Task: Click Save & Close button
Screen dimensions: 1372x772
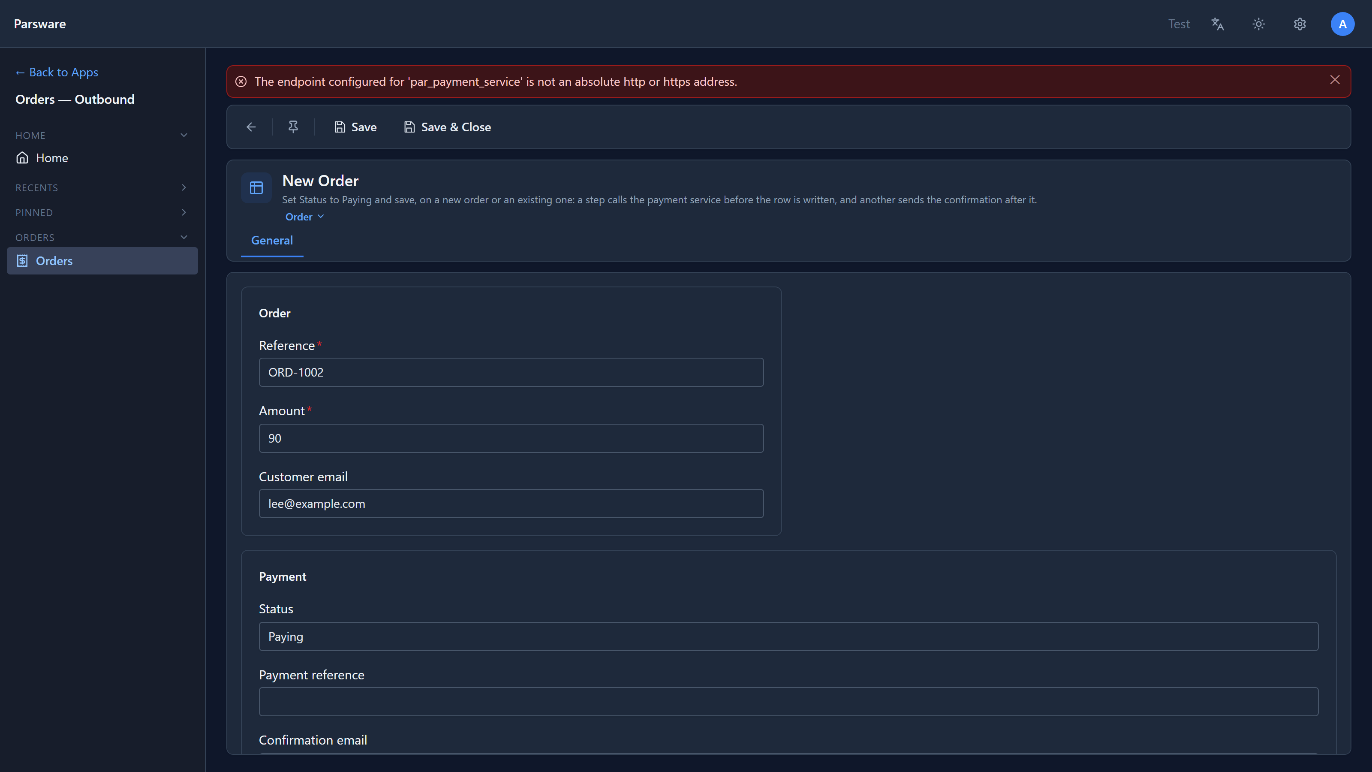Action: click(x=447, y=127)
